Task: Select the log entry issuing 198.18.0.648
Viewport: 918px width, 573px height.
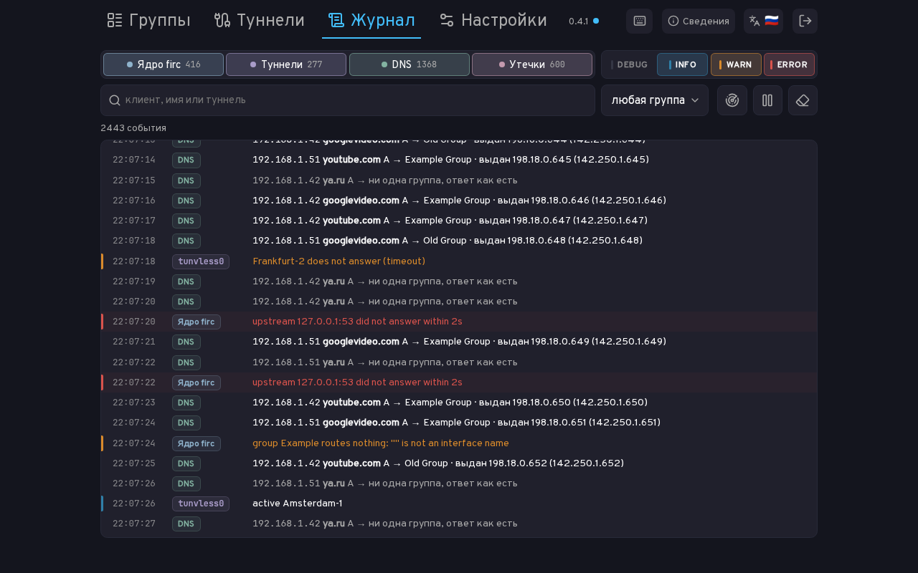Action: point(459,241)
